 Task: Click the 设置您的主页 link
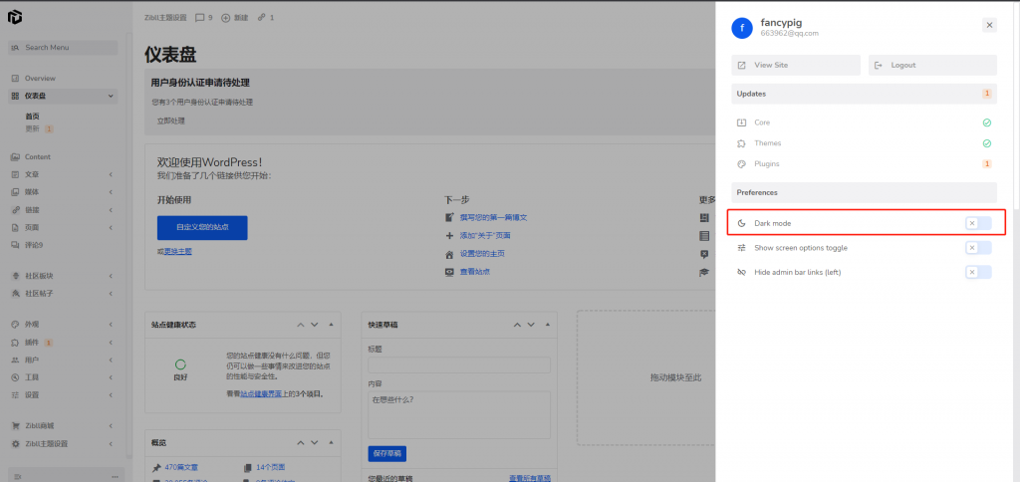(x=483, y=254)
